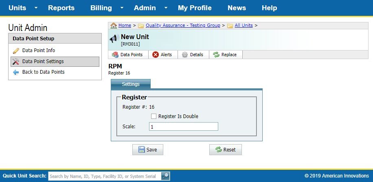Click the Data Points cubes icon
This screenshot has height=182, width=373.
click(x=115, y=55)
